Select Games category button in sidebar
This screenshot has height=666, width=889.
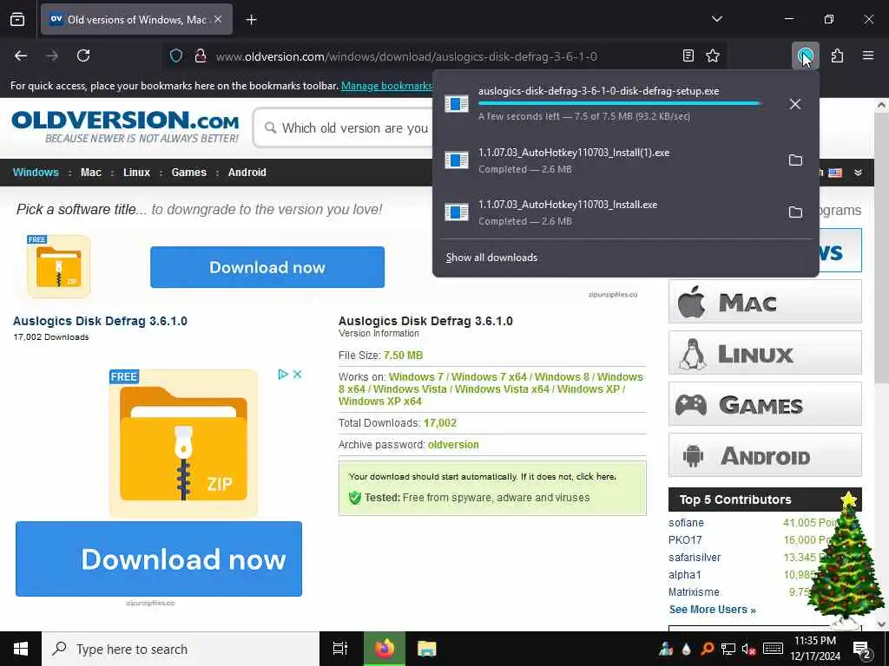(765, 404)
